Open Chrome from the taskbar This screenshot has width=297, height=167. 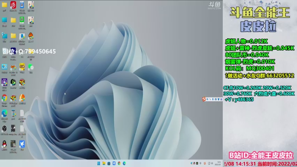point(119,163)
